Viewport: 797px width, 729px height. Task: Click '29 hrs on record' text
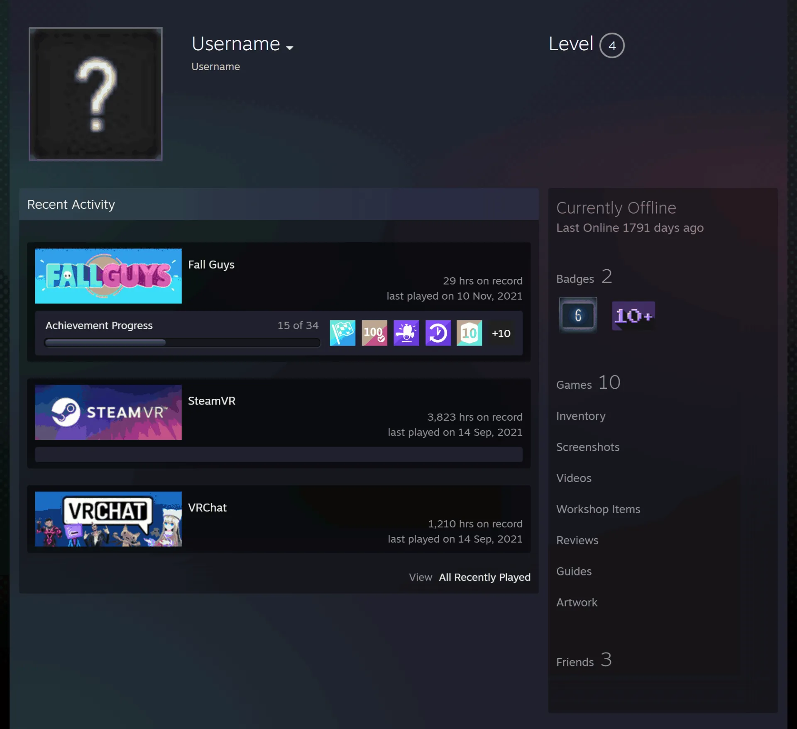point(483,281)
